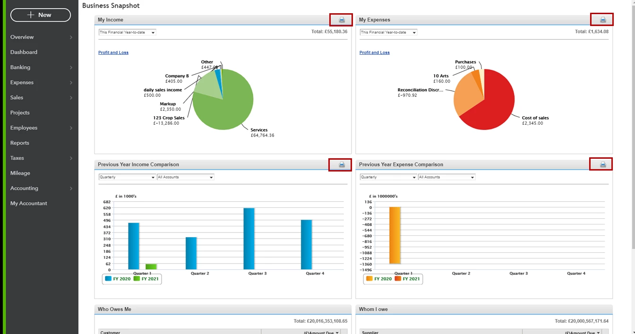The image size is (635, 334).
Task: Expand the Sales sidebar submenu arrow
Action: click(71, 98)
